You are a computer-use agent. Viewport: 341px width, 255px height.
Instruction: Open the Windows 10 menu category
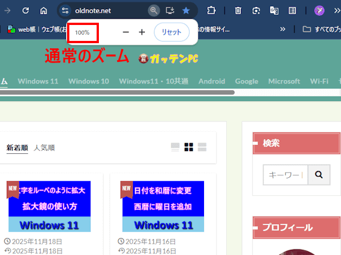pos(89,81)
